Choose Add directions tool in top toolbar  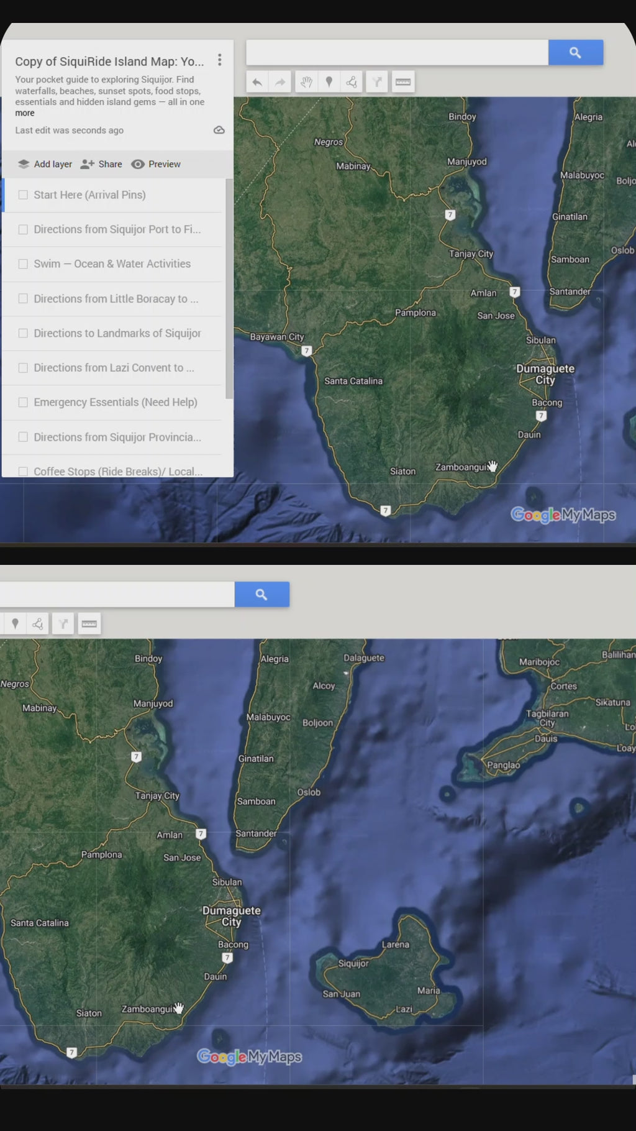point(377,82)
